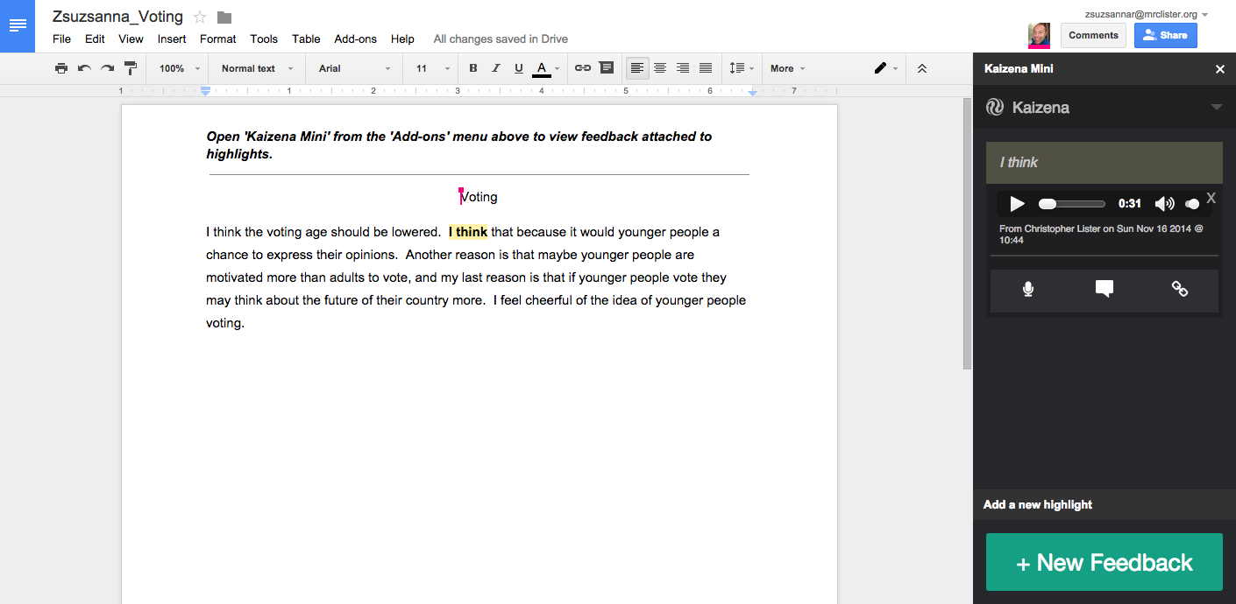Expand the More toolbar options
The width and height of the screenshot is (1236, 604).
(x=787, y=68)
